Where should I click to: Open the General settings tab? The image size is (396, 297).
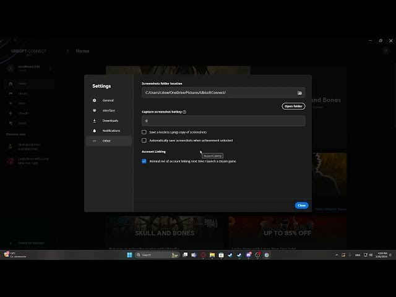click(x=109, y=100)
